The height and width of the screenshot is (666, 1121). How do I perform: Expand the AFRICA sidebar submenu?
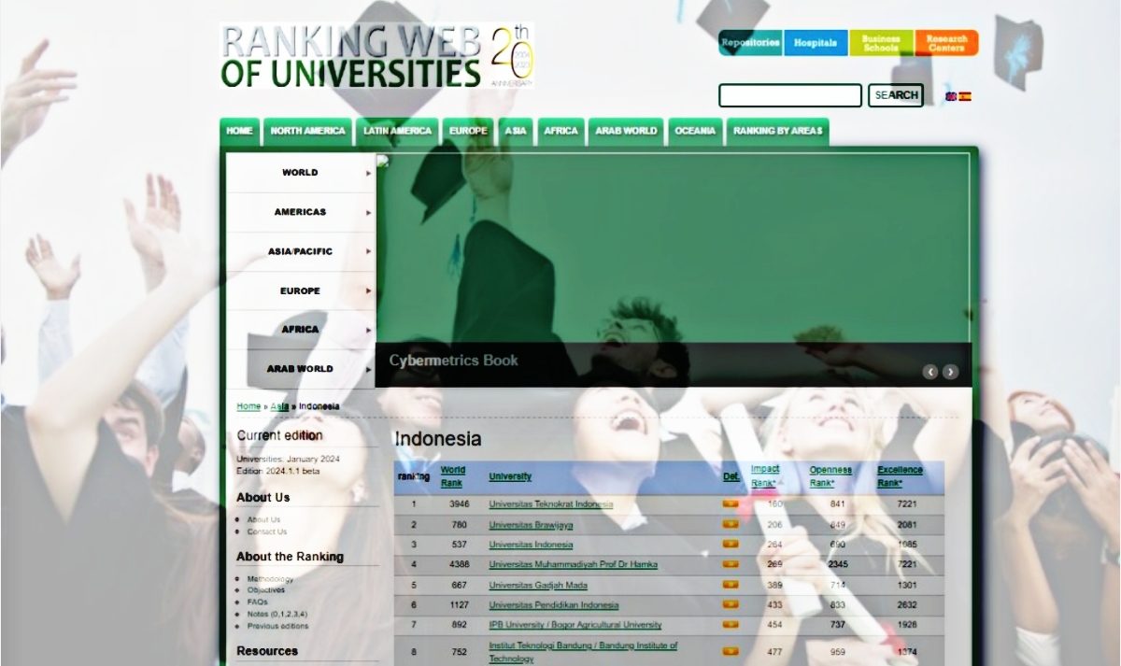tap(300, 330)
